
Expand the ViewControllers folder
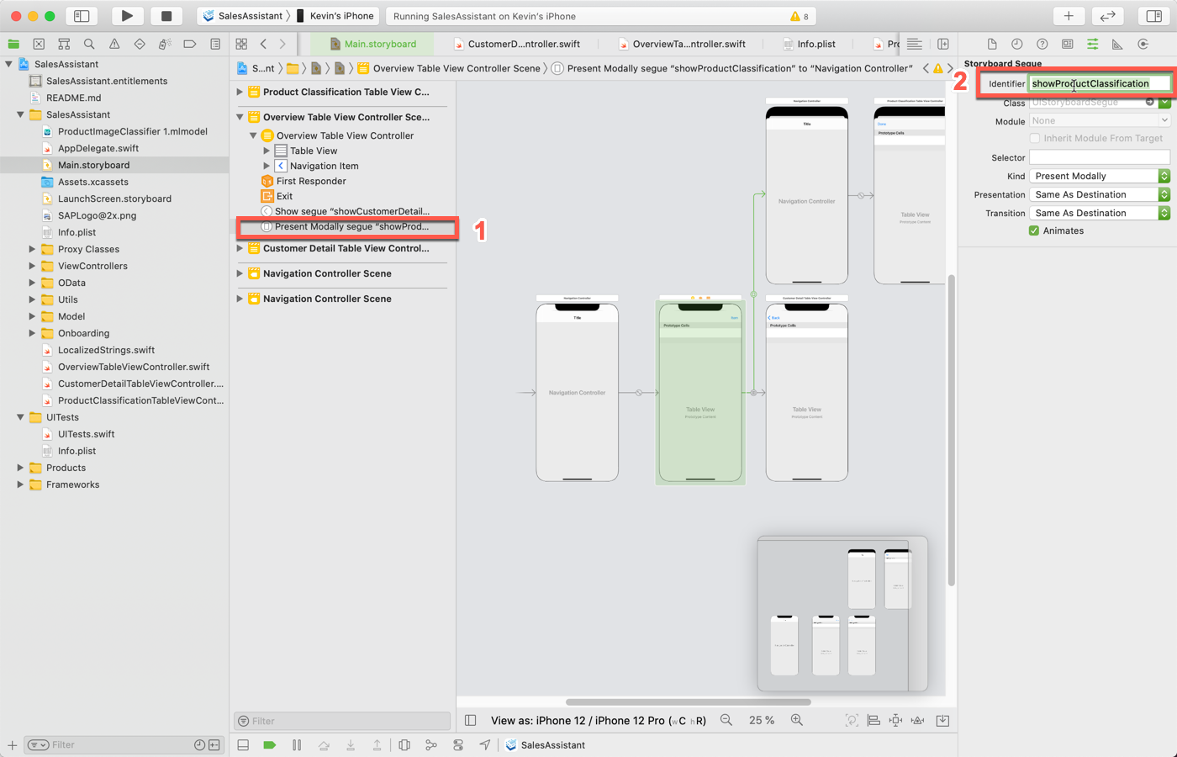pyautogui.click(x=32, y=266)
